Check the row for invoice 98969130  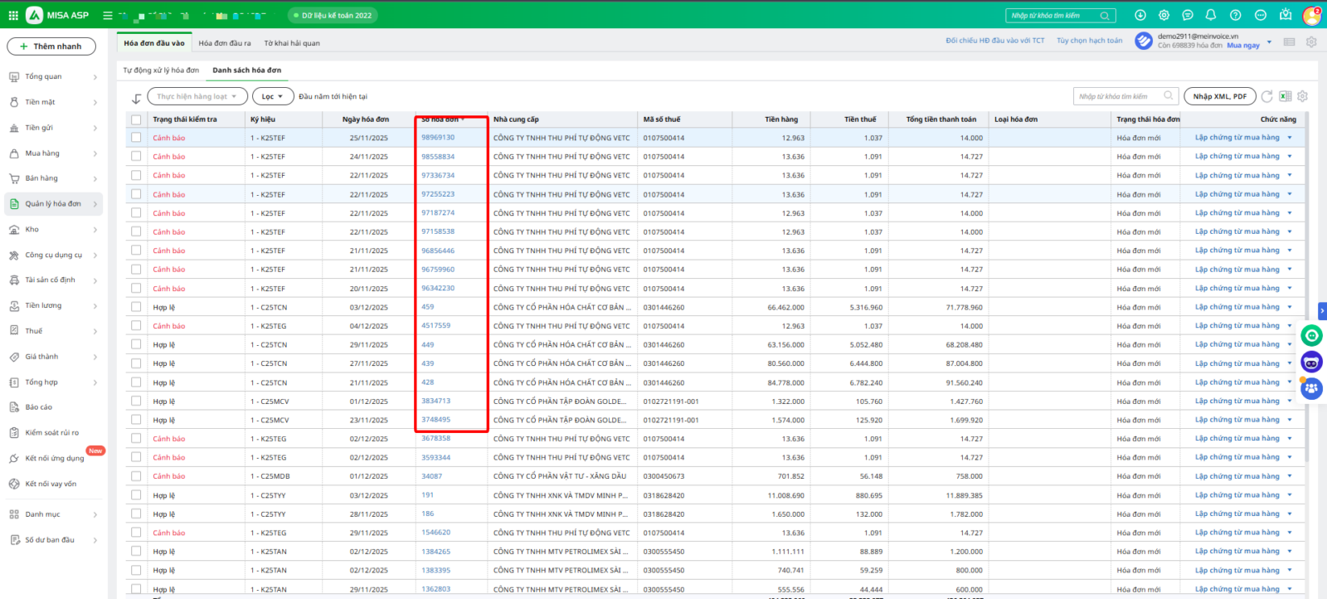point(136,138)
